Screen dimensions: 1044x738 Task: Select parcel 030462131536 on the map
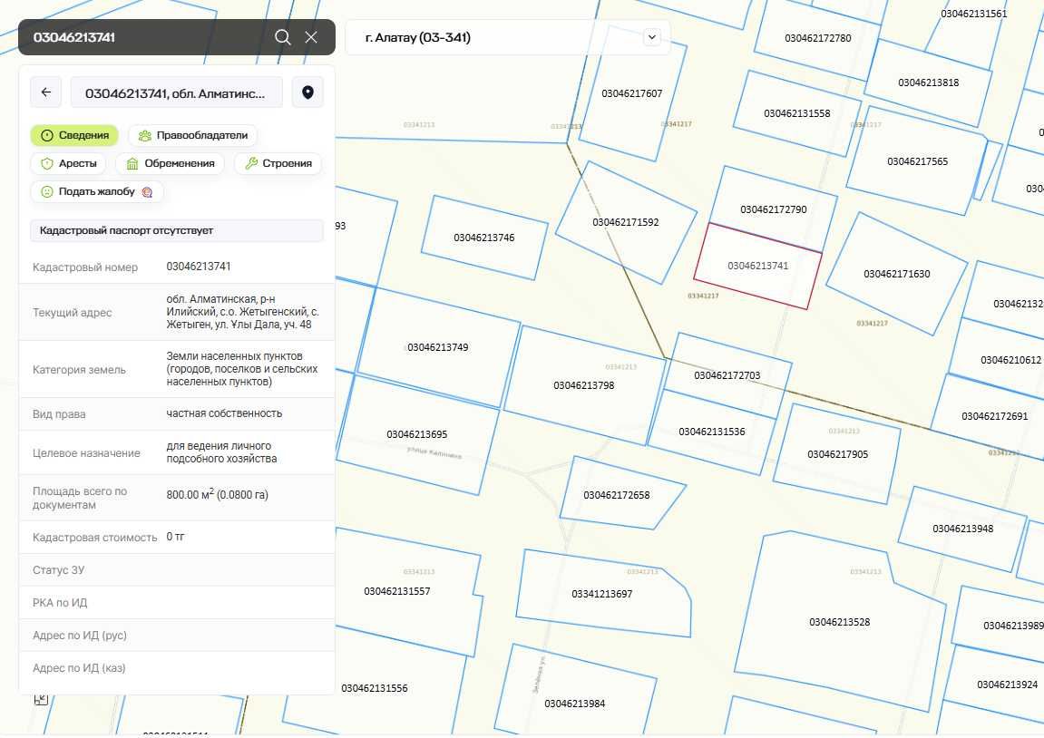click(712, 432)
